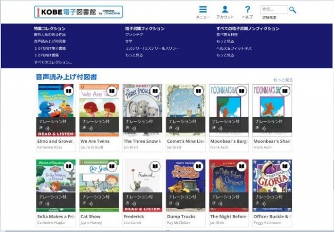
Task: Click the author name Ray McClellan
Action: [178, 223]
